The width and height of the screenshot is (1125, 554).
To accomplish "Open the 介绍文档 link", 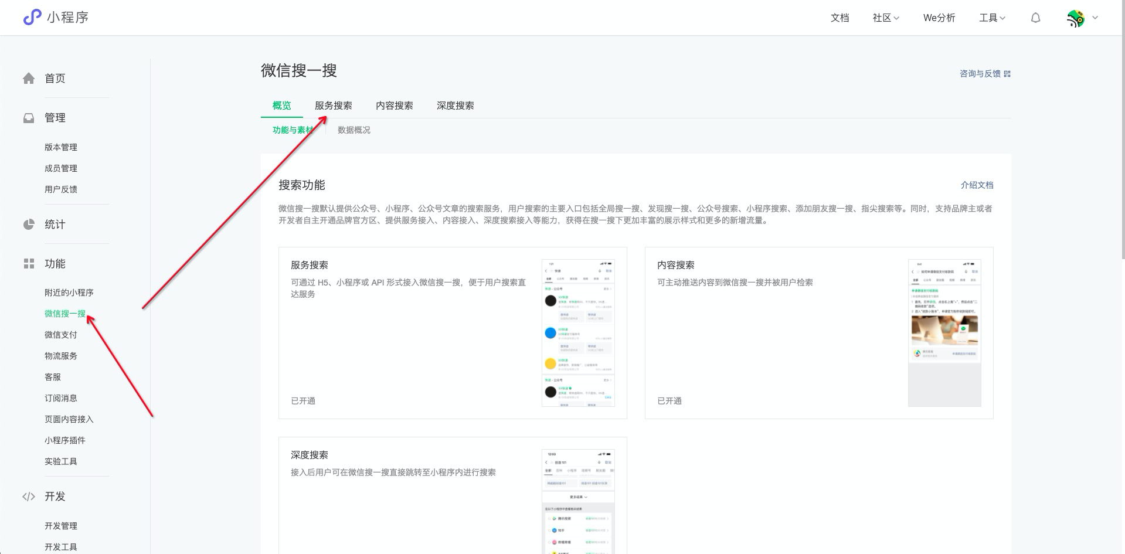I will click(977, 185).
